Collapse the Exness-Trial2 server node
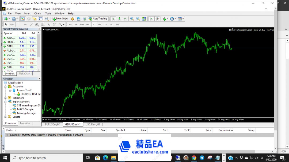289x162 pixels. tap(10, 90)
